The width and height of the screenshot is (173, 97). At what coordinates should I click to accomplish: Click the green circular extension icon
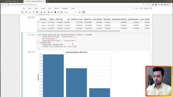click(x=153, y=5)
